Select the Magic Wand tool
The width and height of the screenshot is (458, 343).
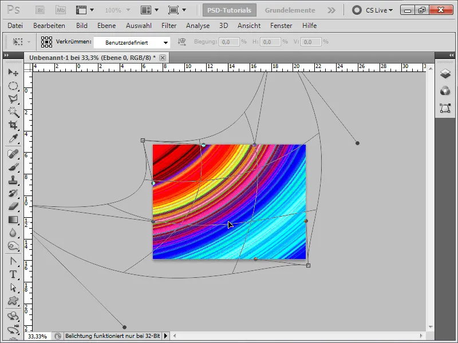pos(13,112)
